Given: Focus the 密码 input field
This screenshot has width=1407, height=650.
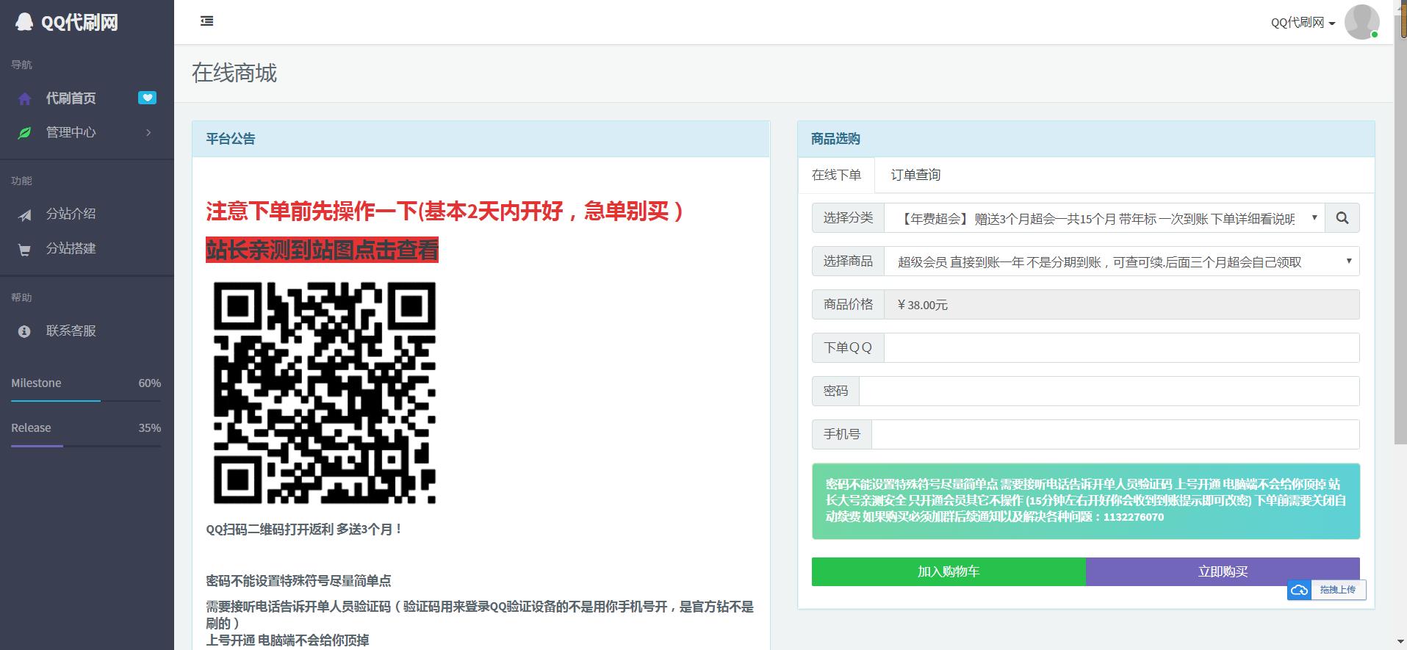Looking at the screenshot, I should pos(1109,391).
